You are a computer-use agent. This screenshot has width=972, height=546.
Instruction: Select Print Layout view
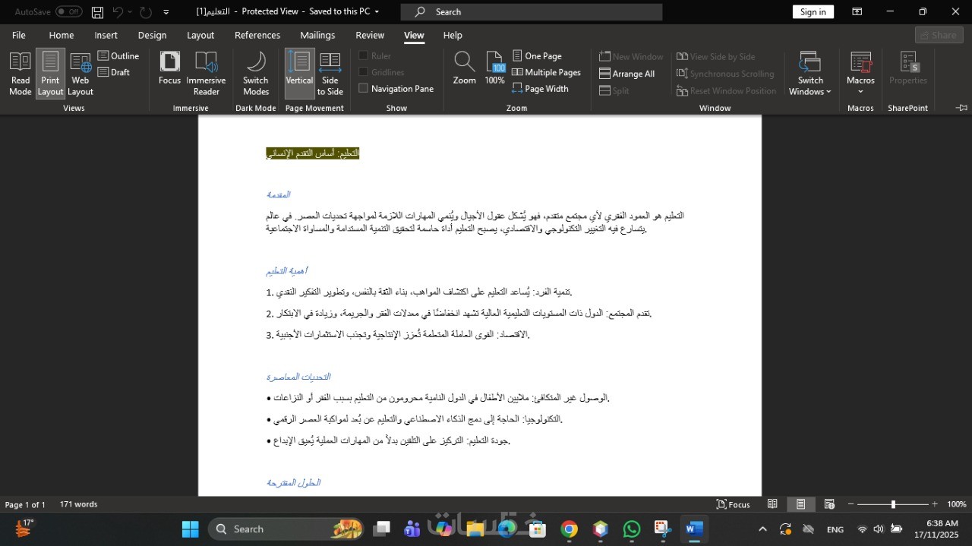(x=50, y=74)
